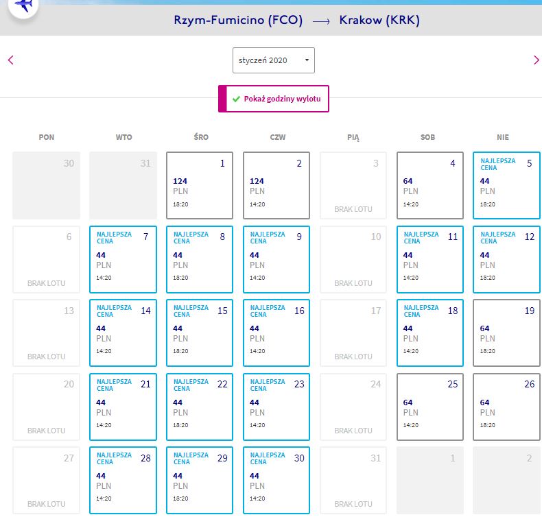Select January 5 best price flight
The height and width of the screenshot is (517, 542).
click(506, 185)
